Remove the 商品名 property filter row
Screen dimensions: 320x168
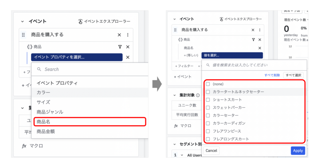(259, 48)
